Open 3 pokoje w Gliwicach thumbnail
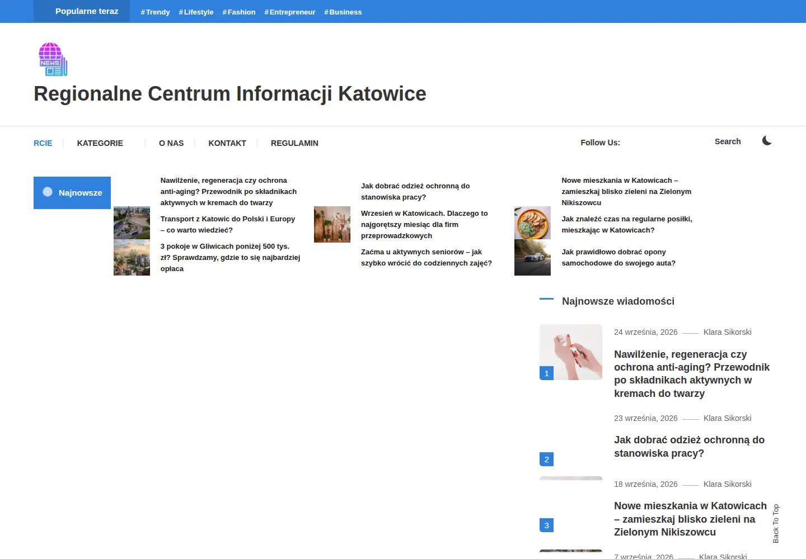The height and width of the screenshot is (559, 806). click(x=132, y=258)
